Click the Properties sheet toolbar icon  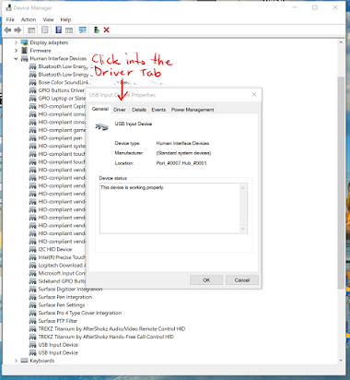(x=45, y=30)
